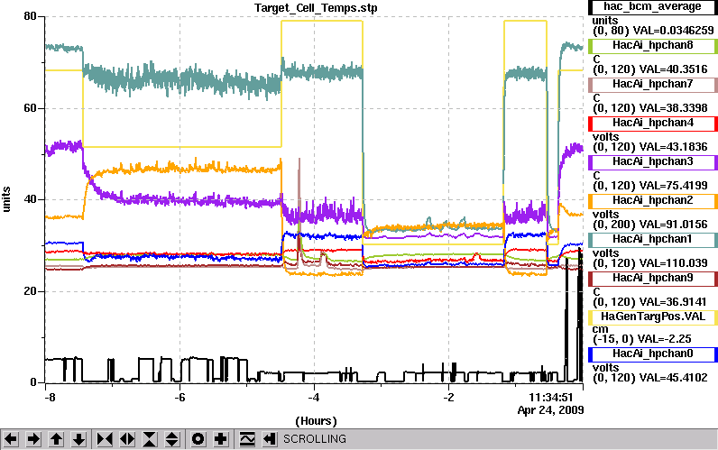Click the -2 x-axis tick label
The width and height of the screenshot is (718, 450).
tap(449, 398)
